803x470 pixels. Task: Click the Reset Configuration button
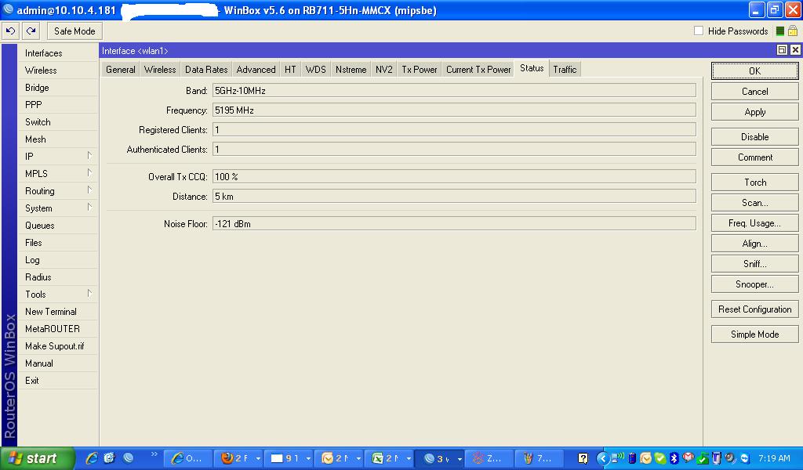coord(755,309)
